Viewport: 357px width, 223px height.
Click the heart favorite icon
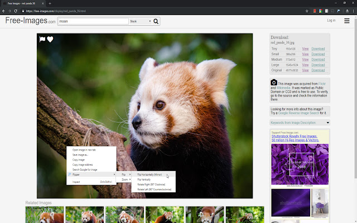click(50, 39)
